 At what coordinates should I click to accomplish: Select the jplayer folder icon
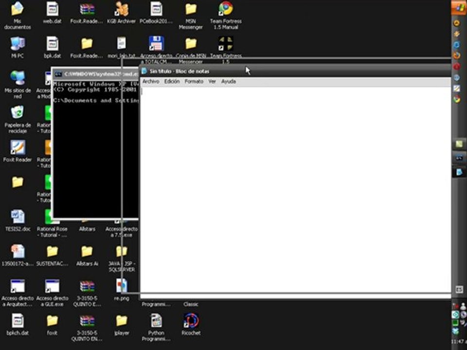pos(121,324)
